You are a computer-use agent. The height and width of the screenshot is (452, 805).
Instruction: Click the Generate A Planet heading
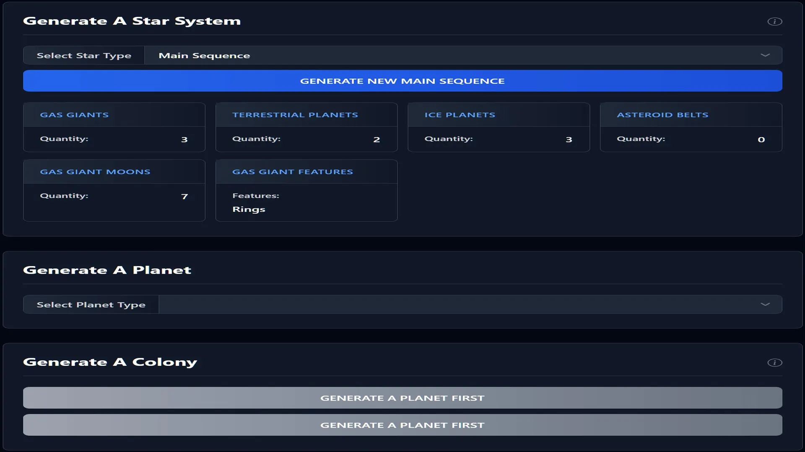tap(107, 270)
